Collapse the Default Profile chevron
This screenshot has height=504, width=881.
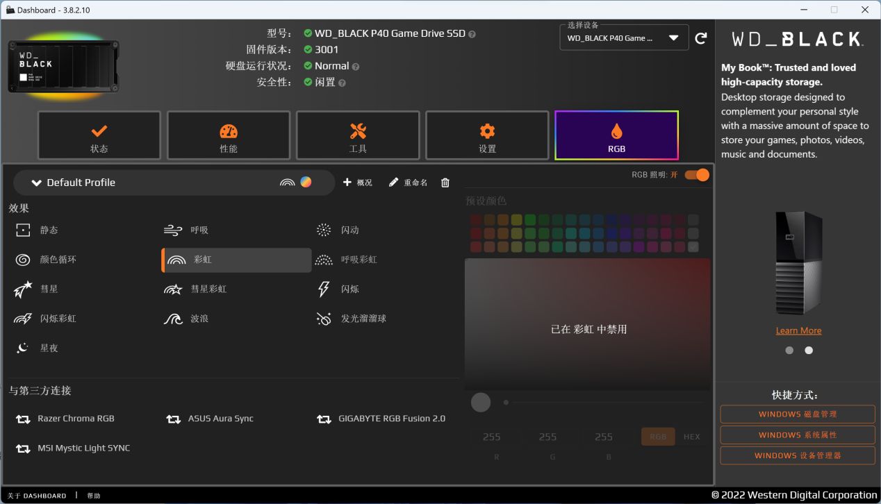[37, 183]
